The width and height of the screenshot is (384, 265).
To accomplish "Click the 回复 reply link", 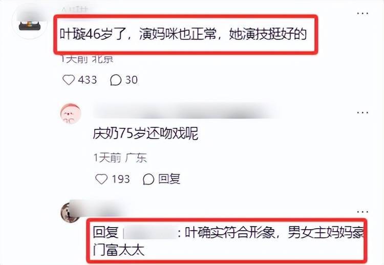I will point(169,179).
